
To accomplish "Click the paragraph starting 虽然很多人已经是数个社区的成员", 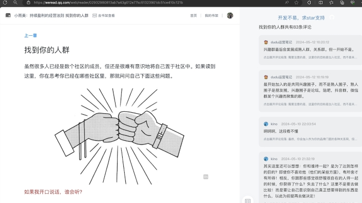I will (x=120, y=71).
